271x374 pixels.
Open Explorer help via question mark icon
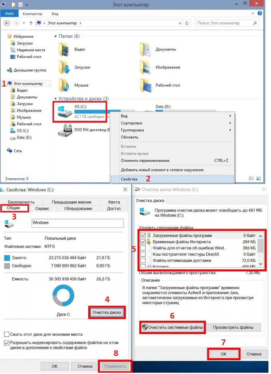pyautogui.click(x=260, y=14)
